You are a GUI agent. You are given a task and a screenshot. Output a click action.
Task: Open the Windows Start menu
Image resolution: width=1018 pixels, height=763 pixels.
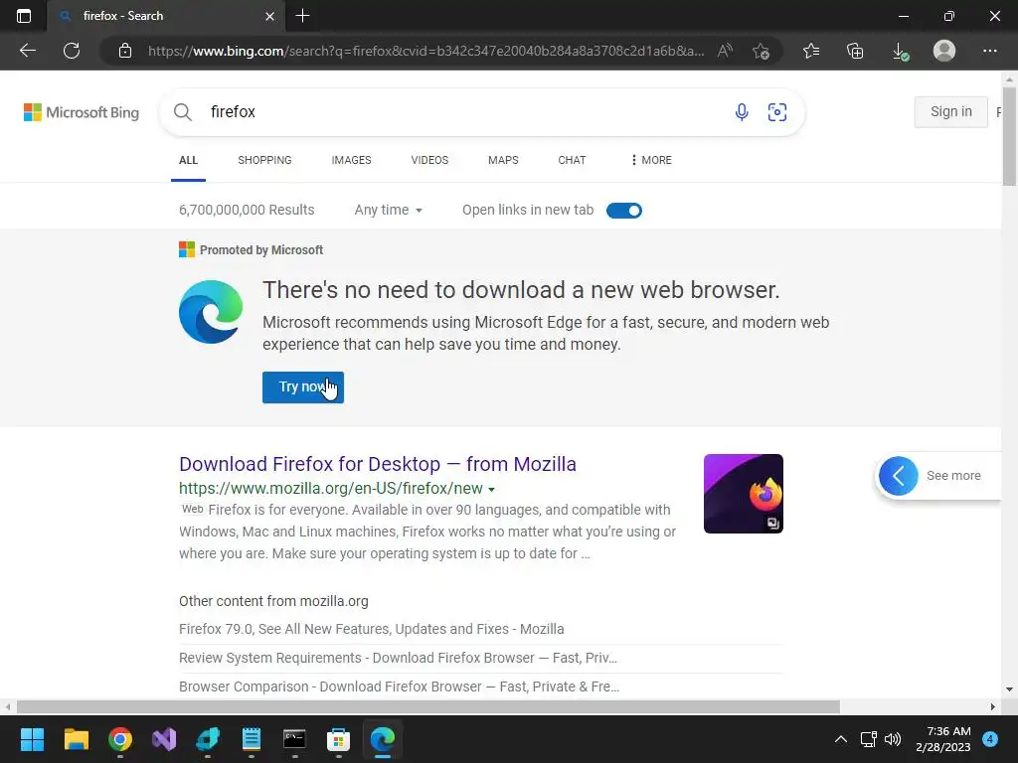point(32,739)
